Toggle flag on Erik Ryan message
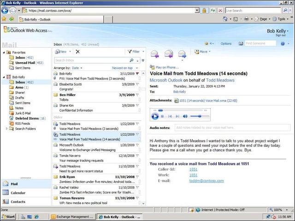Image resolution: width=295 pixels, height=221 pixels. pyautogui.click(x=137, y=177)
